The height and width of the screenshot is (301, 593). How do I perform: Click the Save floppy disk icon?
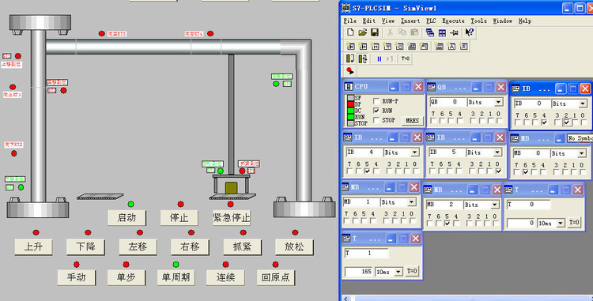coord(375,32)
